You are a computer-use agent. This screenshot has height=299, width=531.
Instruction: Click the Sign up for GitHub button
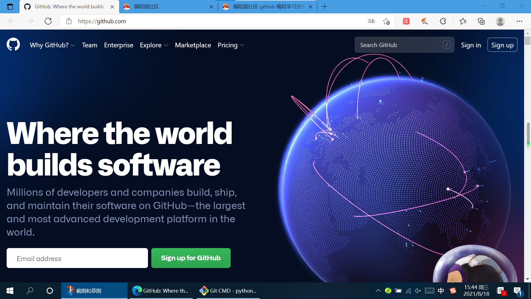pos(191,258)
